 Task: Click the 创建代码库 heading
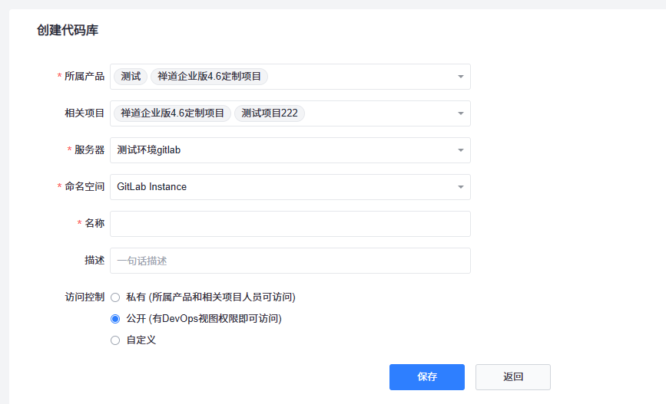[68, 30]
